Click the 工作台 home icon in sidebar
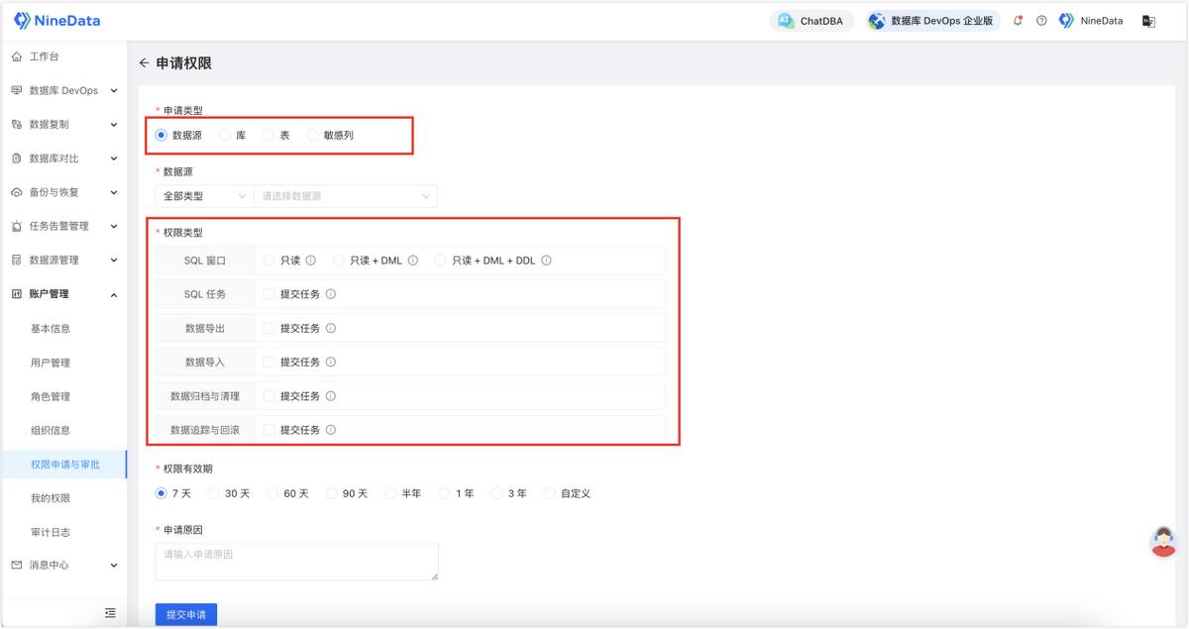The width and height of the screenshot is (1189, 629). point(16,56)
